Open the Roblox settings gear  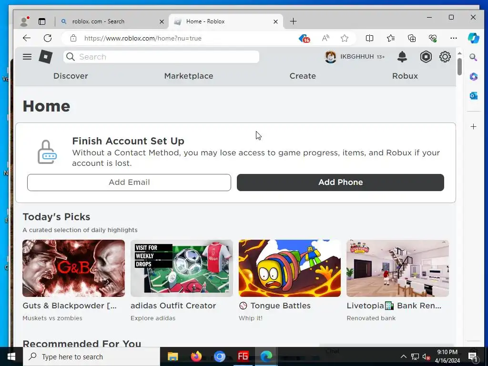[445, 57]
